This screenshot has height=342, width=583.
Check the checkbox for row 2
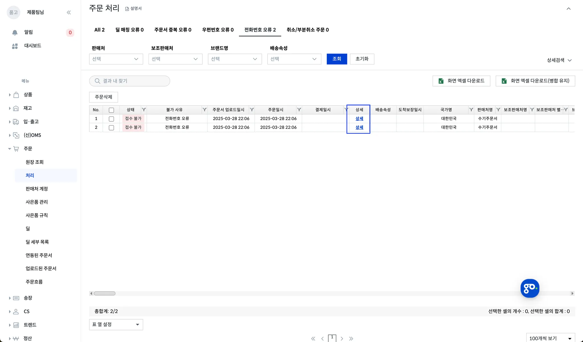111,128
